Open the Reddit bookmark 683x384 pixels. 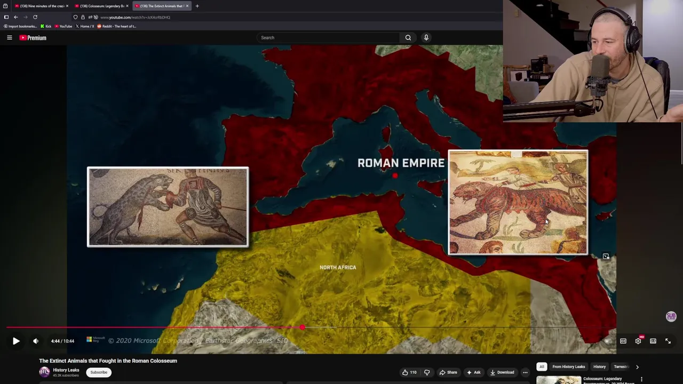tap(116, 26)
